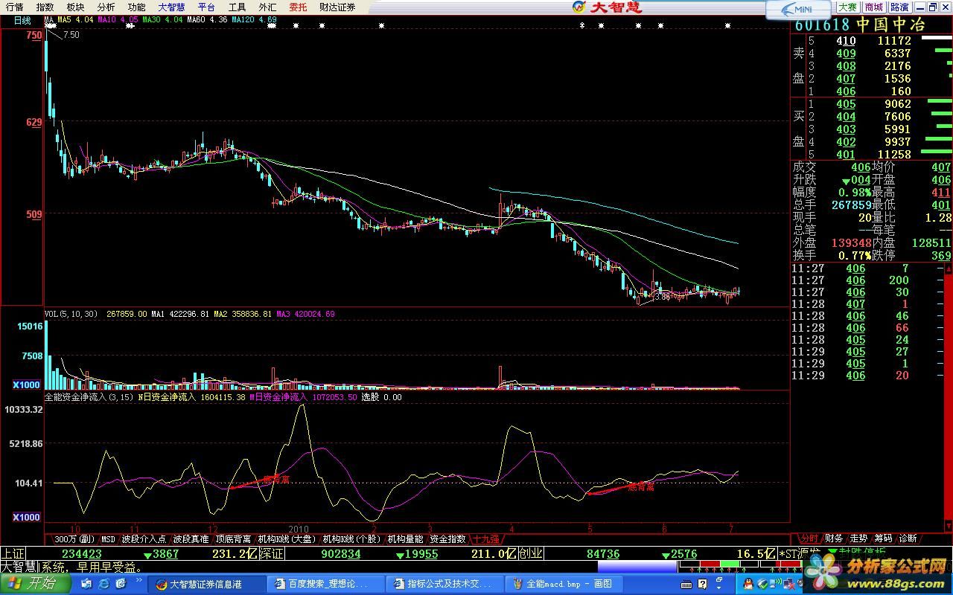Click the 上证 index value 234423

tap(81, 553)
